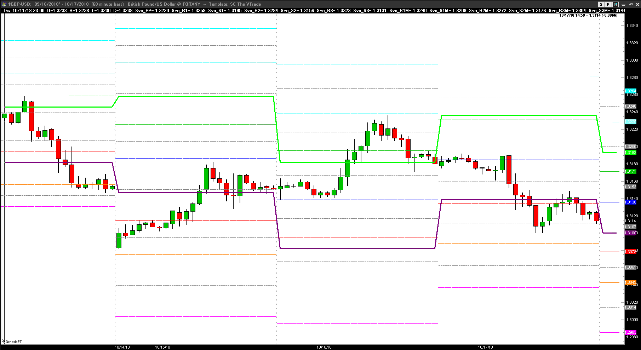Click the chart application icon beside $GBP-USD

4,4
